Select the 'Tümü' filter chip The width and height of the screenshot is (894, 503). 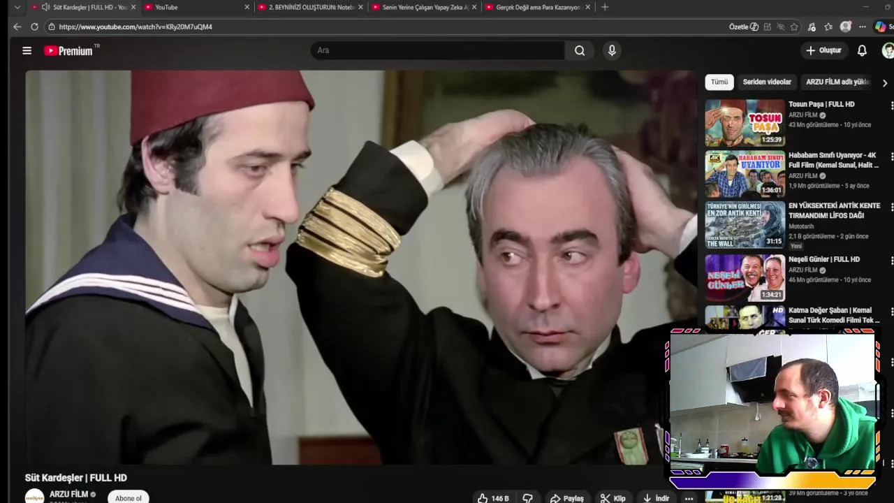click(x=719, y=82)
